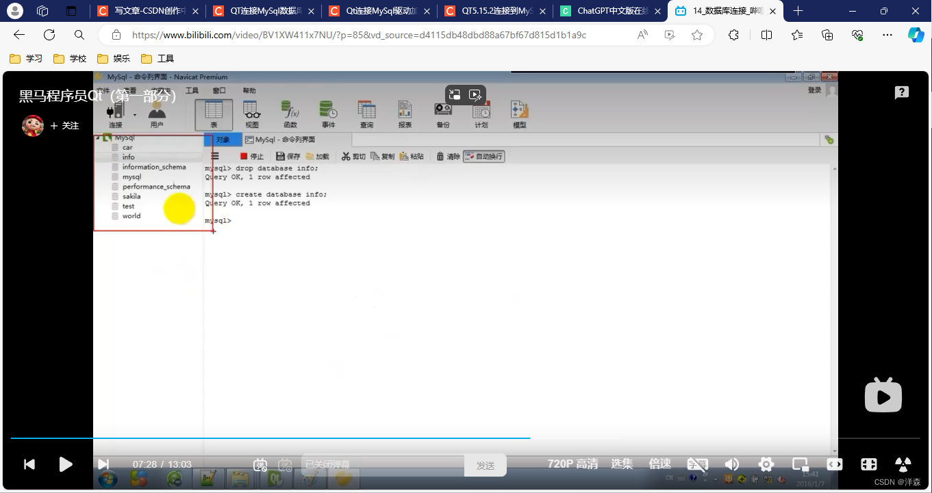Open the Collections icon
Viewport: 932px width, 493px height.
click(x=827, y=35)
